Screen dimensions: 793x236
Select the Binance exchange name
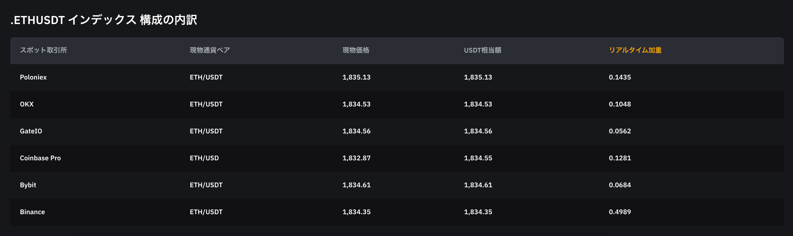click(x=32, y=212)
